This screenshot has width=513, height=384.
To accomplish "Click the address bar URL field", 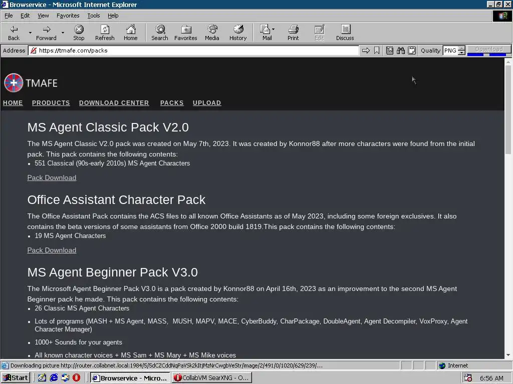I will coord(194,50).
